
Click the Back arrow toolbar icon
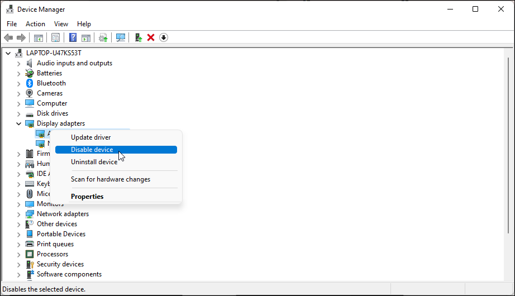point(8,38)
